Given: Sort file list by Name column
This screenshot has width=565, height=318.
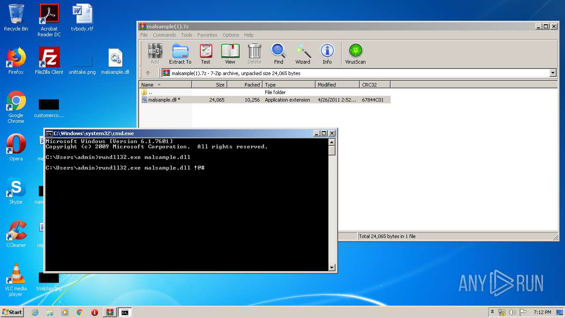Looking at the screenshot, I should (x=166, y=85).
